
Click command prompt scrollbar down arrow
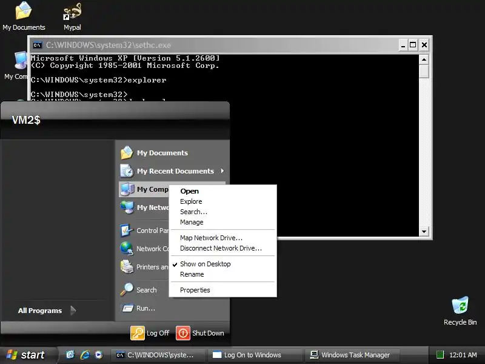(x=424, y=231)
